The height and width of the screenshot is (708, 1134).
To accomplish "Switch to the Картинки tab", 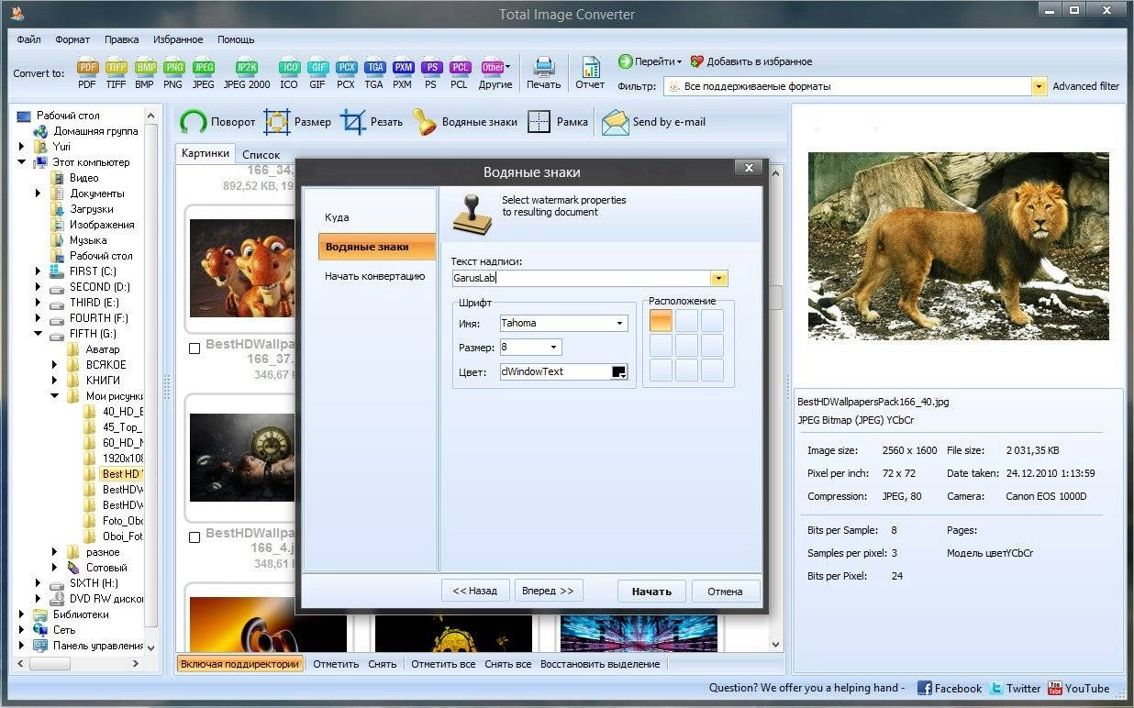I will [206, 153].
